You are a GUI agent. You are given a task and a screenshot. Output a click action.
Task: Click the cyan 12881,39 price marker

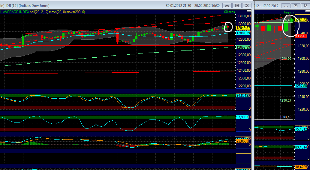coord(243,33)
